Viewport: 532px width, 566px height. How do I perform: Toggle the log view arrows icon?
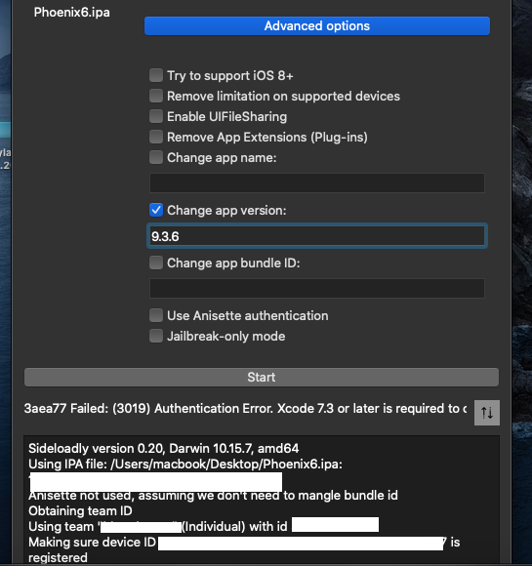[486, 413]
